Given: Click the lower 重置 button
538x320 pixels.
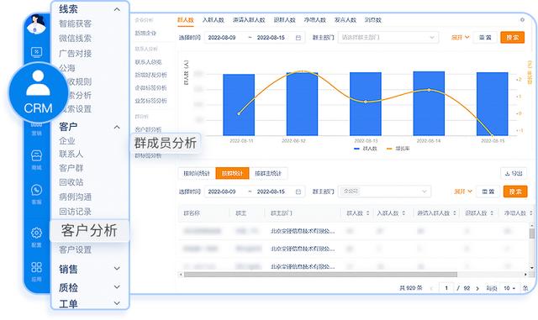Looking at the screenshot, I should [488, 191].
